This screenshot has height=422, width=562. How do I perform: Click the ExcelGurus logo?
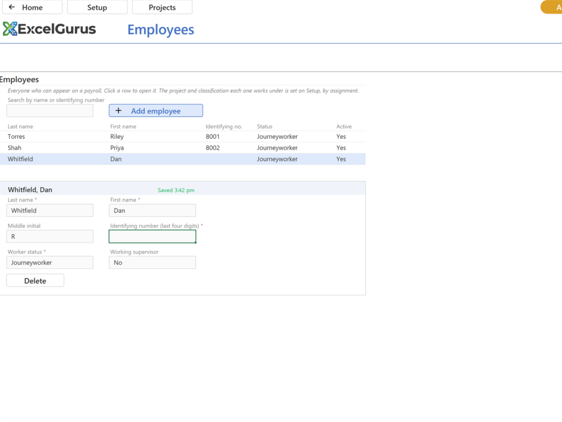(x=49, y=29)
